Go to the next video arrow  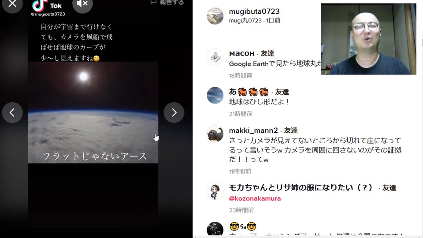pos(174,112)
